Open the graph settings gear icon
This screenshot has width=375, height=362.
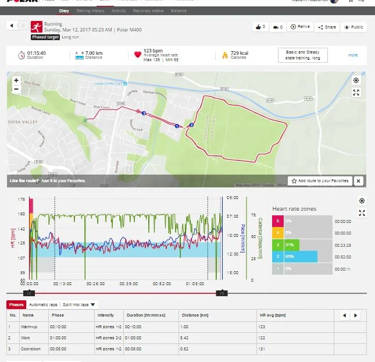coord(362,201)
